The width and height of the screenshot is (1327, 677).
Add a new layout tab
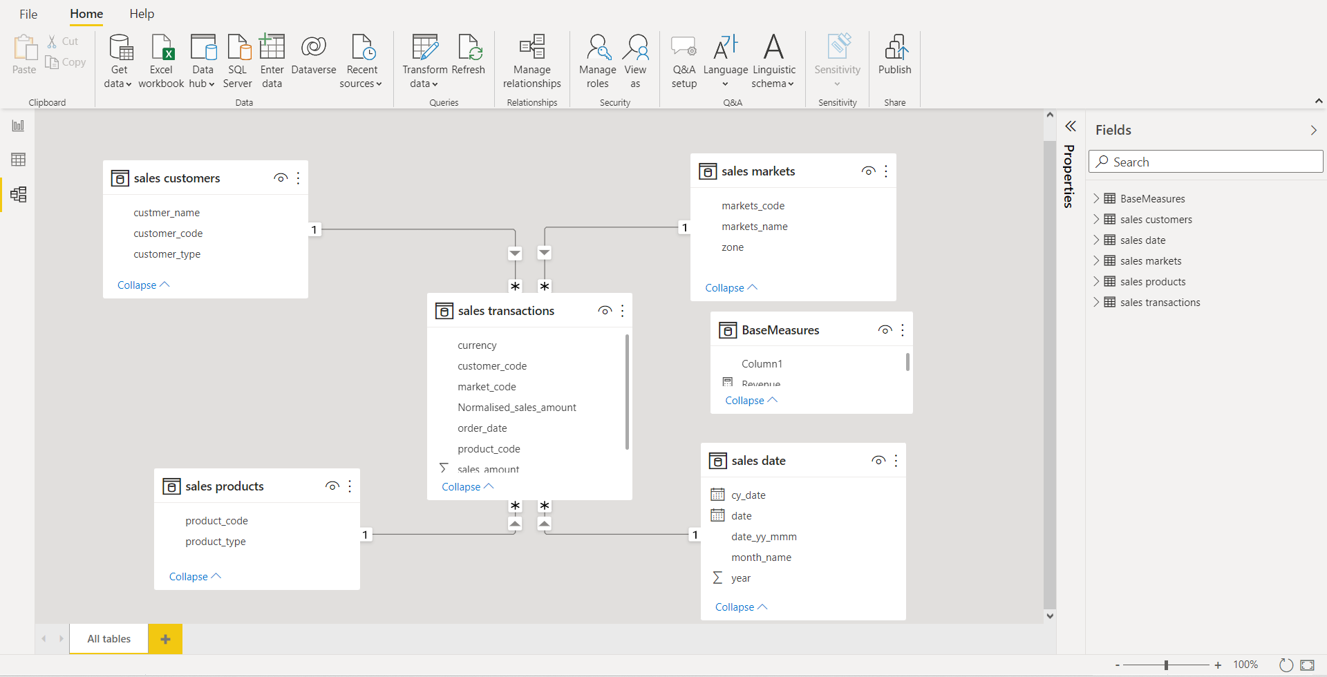click(x=165, y=639)
